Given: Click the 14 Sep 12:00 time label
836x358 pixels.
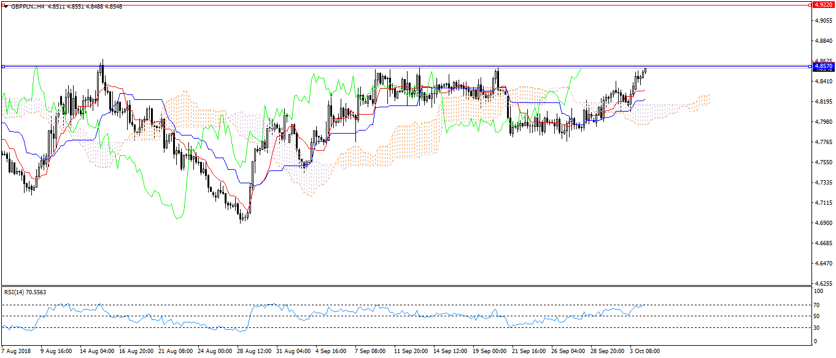Looking at the screenshot, I should (451, 351).
